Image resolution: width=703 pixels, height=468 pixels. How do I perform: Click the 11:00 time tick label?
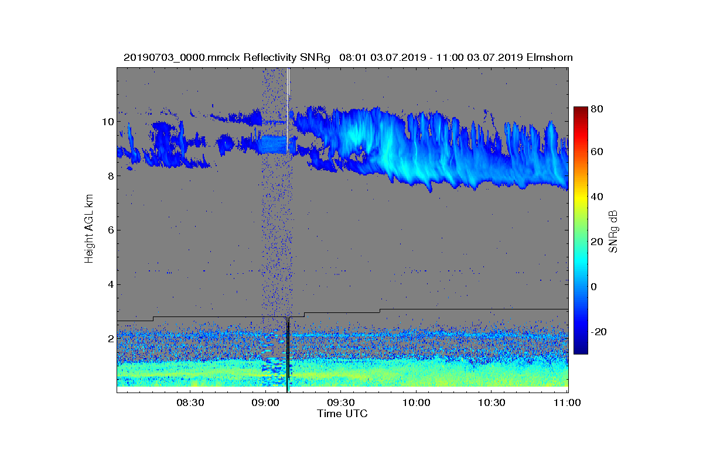click(567, 403)
